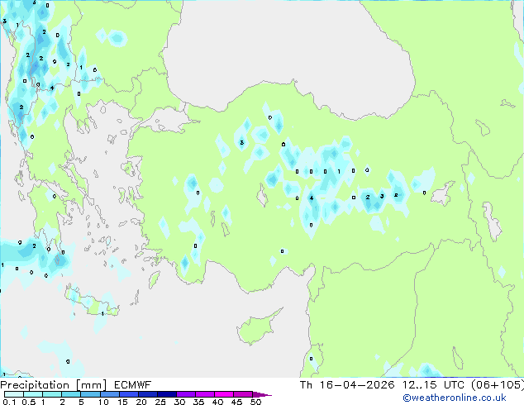Click the legend label '45'
The width and height of the screenshot is (524, 405).
[x=236, y=402]
